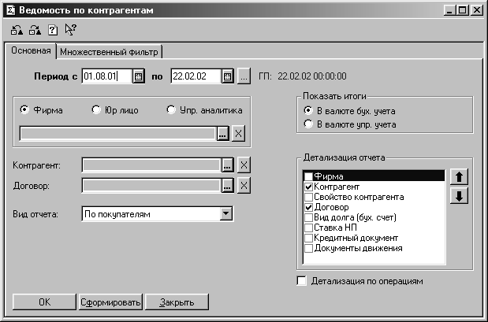Click the second settings icon in the toolbar
Image resolution: width=488 pixels, height=322 pixels.
[34, 31]
